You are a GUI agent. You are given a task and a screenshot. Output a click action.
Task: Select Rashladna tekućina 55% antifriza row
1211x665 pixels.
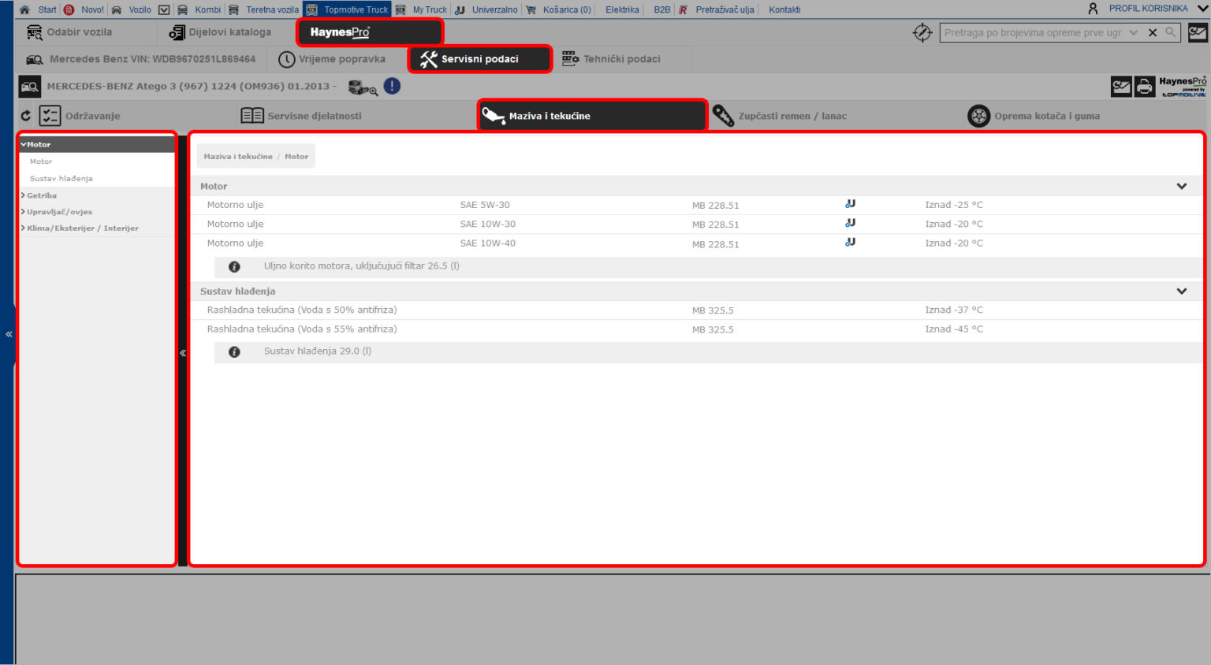[698, 329]
